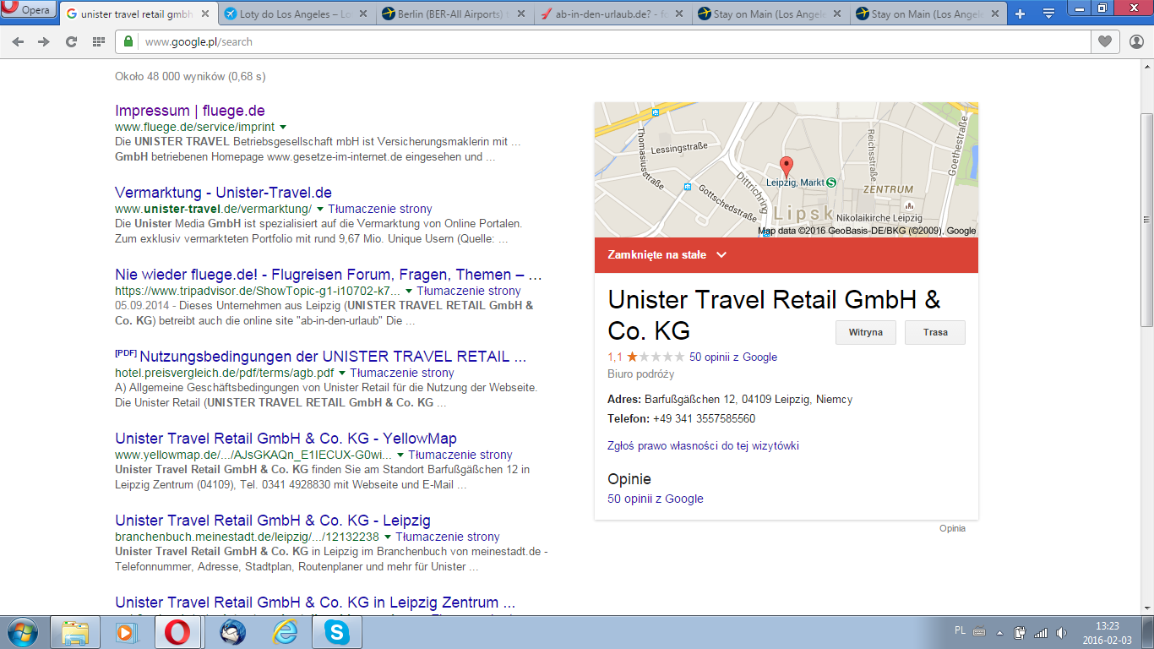Image resolution: width=1154 pixels, height=649 pixels.
Task: Reload the current page
Action: click(72, 41)
